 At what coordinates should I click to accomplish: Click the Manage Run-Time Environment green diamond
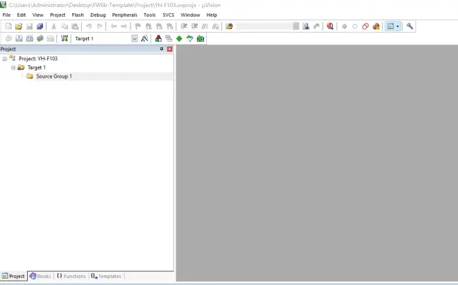click(179, 39)
